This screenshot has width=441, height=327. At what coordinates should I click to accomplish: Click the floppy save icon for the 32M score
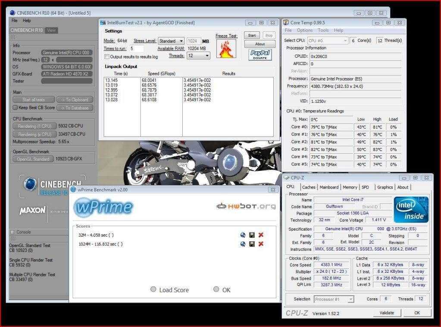point(252,235)
